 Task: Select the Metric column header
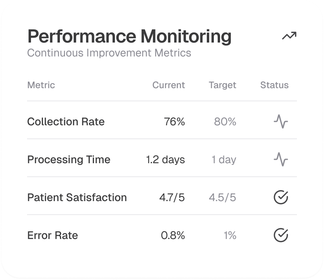(x=41, y=85)
